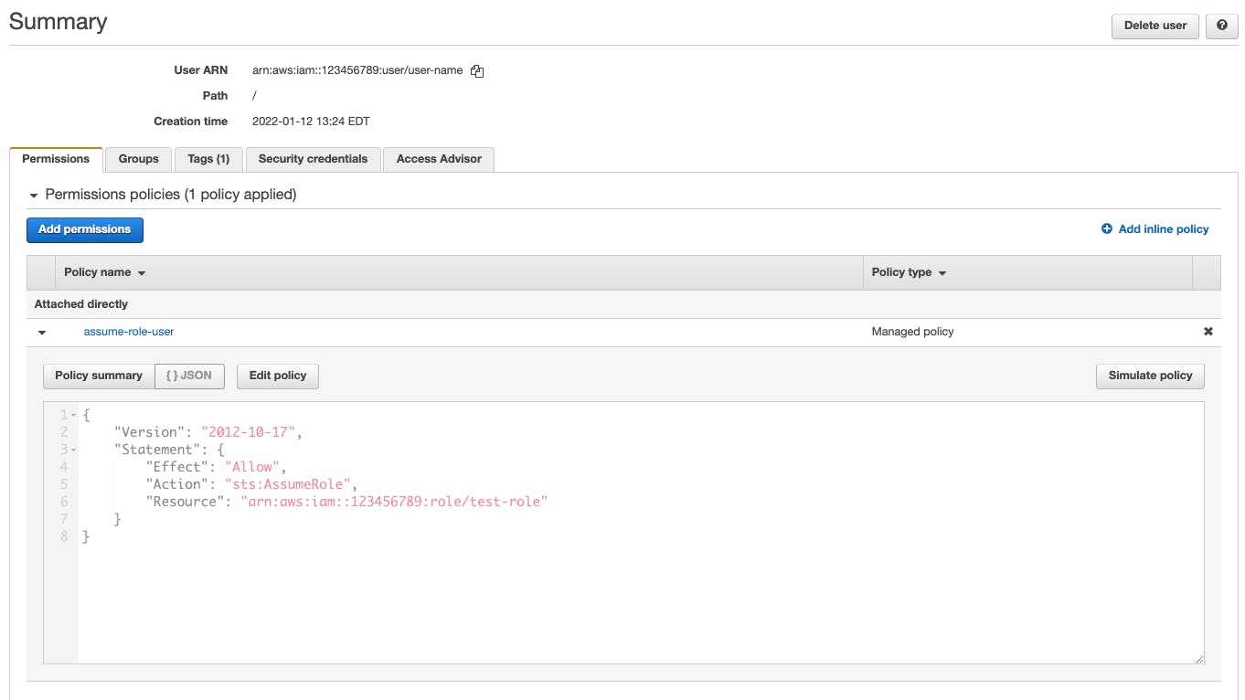Switch to the Security credentials tab
The width and height of the screenshot is (1245, 700).
313,159
